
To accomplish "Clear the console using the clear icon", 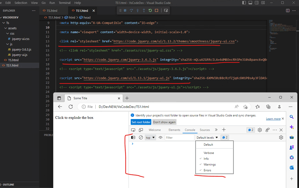I will pyautogui.click(x=141, y=137).
